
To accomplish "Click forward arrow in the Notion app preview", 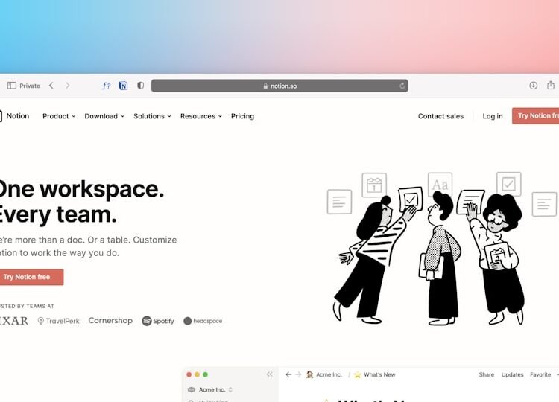I will [298, 374].
